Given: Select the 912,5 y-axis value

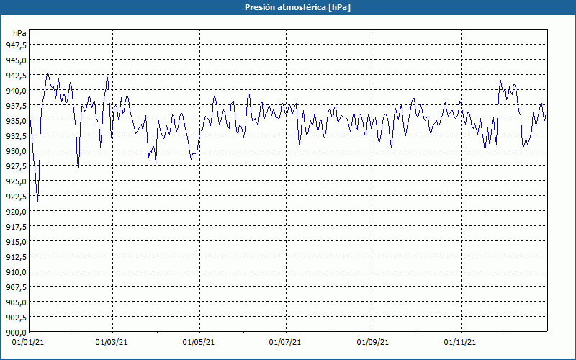Looking at the screenshot, I should tap(16, 257).
